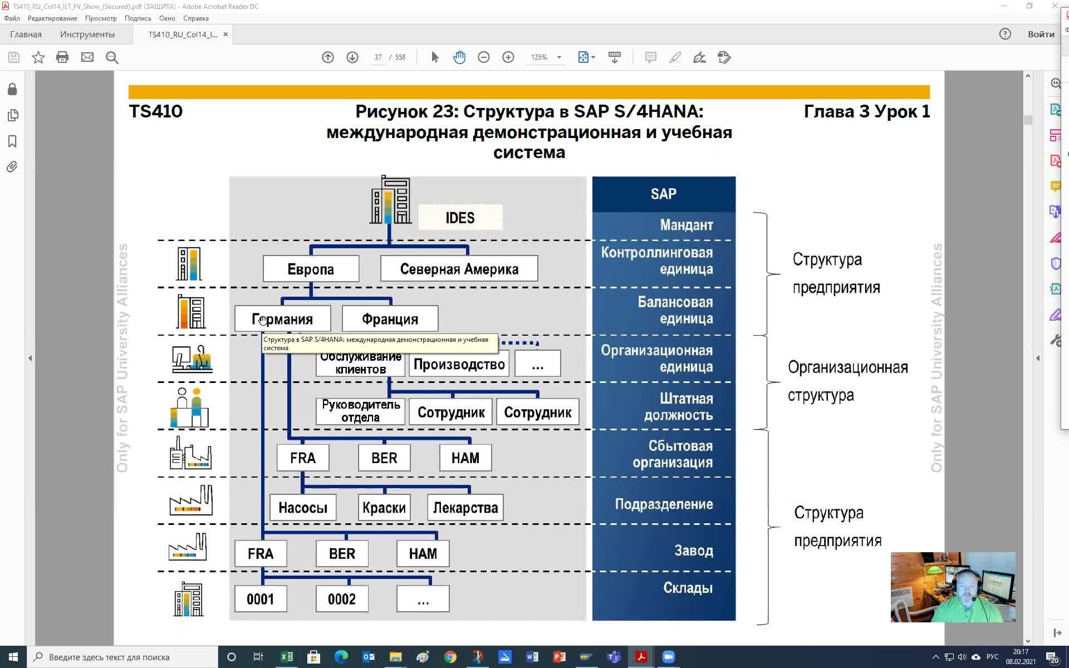Viewport: 1069px width, 668px height.
Task: Select the TS410_RU_Col14 document tab
Action: point(183,35)
